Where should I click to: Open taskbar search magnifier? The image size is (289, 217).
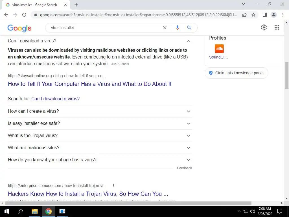[20, 211]
